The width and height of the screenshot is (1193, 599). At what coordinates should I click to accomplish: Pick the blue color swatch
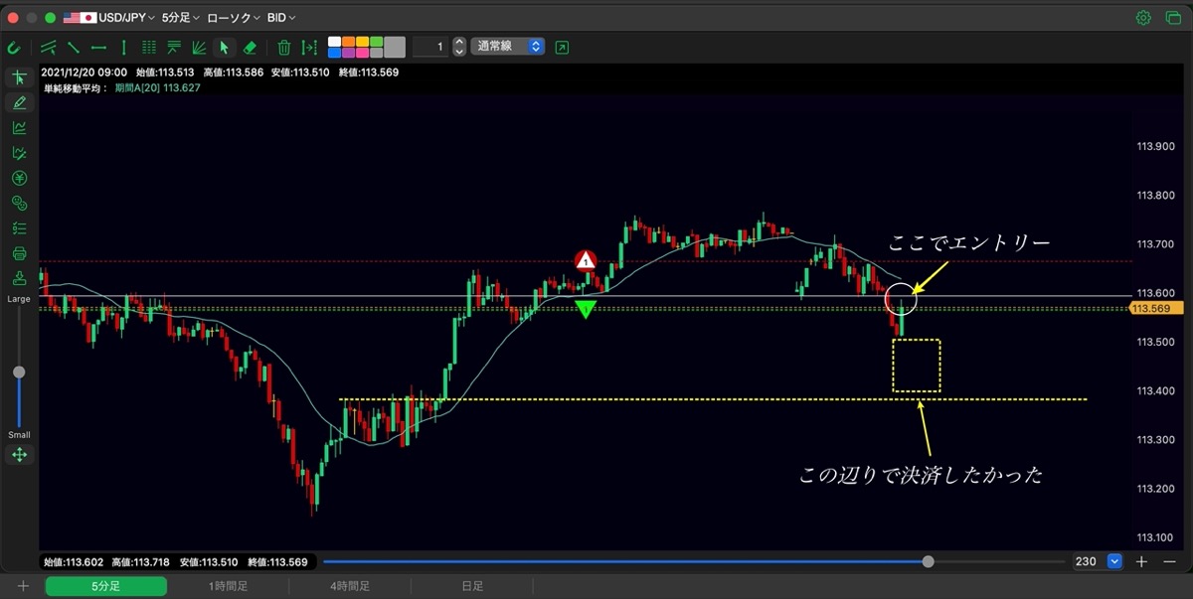(x=335, y=52)
